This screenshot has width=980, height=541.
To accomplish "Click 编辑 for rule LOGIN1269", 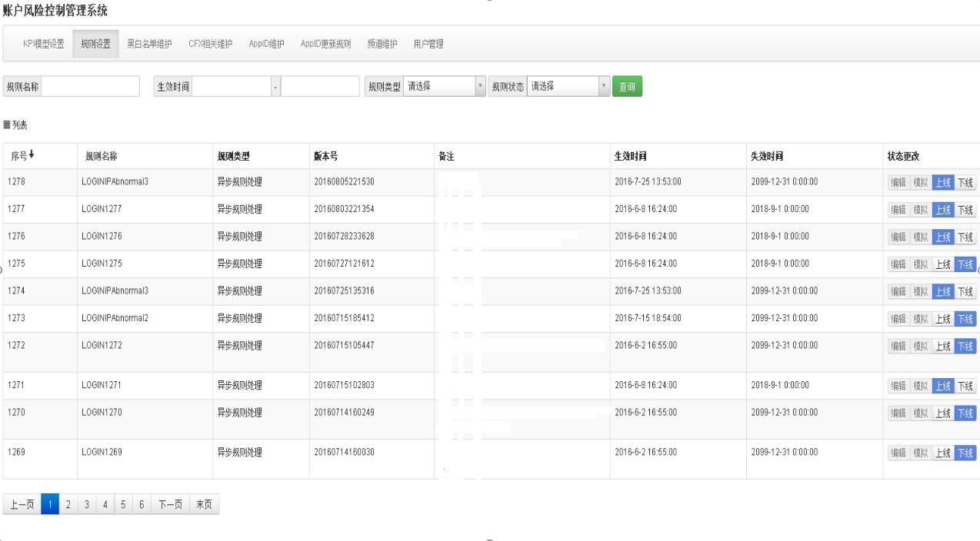I will click(x=898, y=453).
